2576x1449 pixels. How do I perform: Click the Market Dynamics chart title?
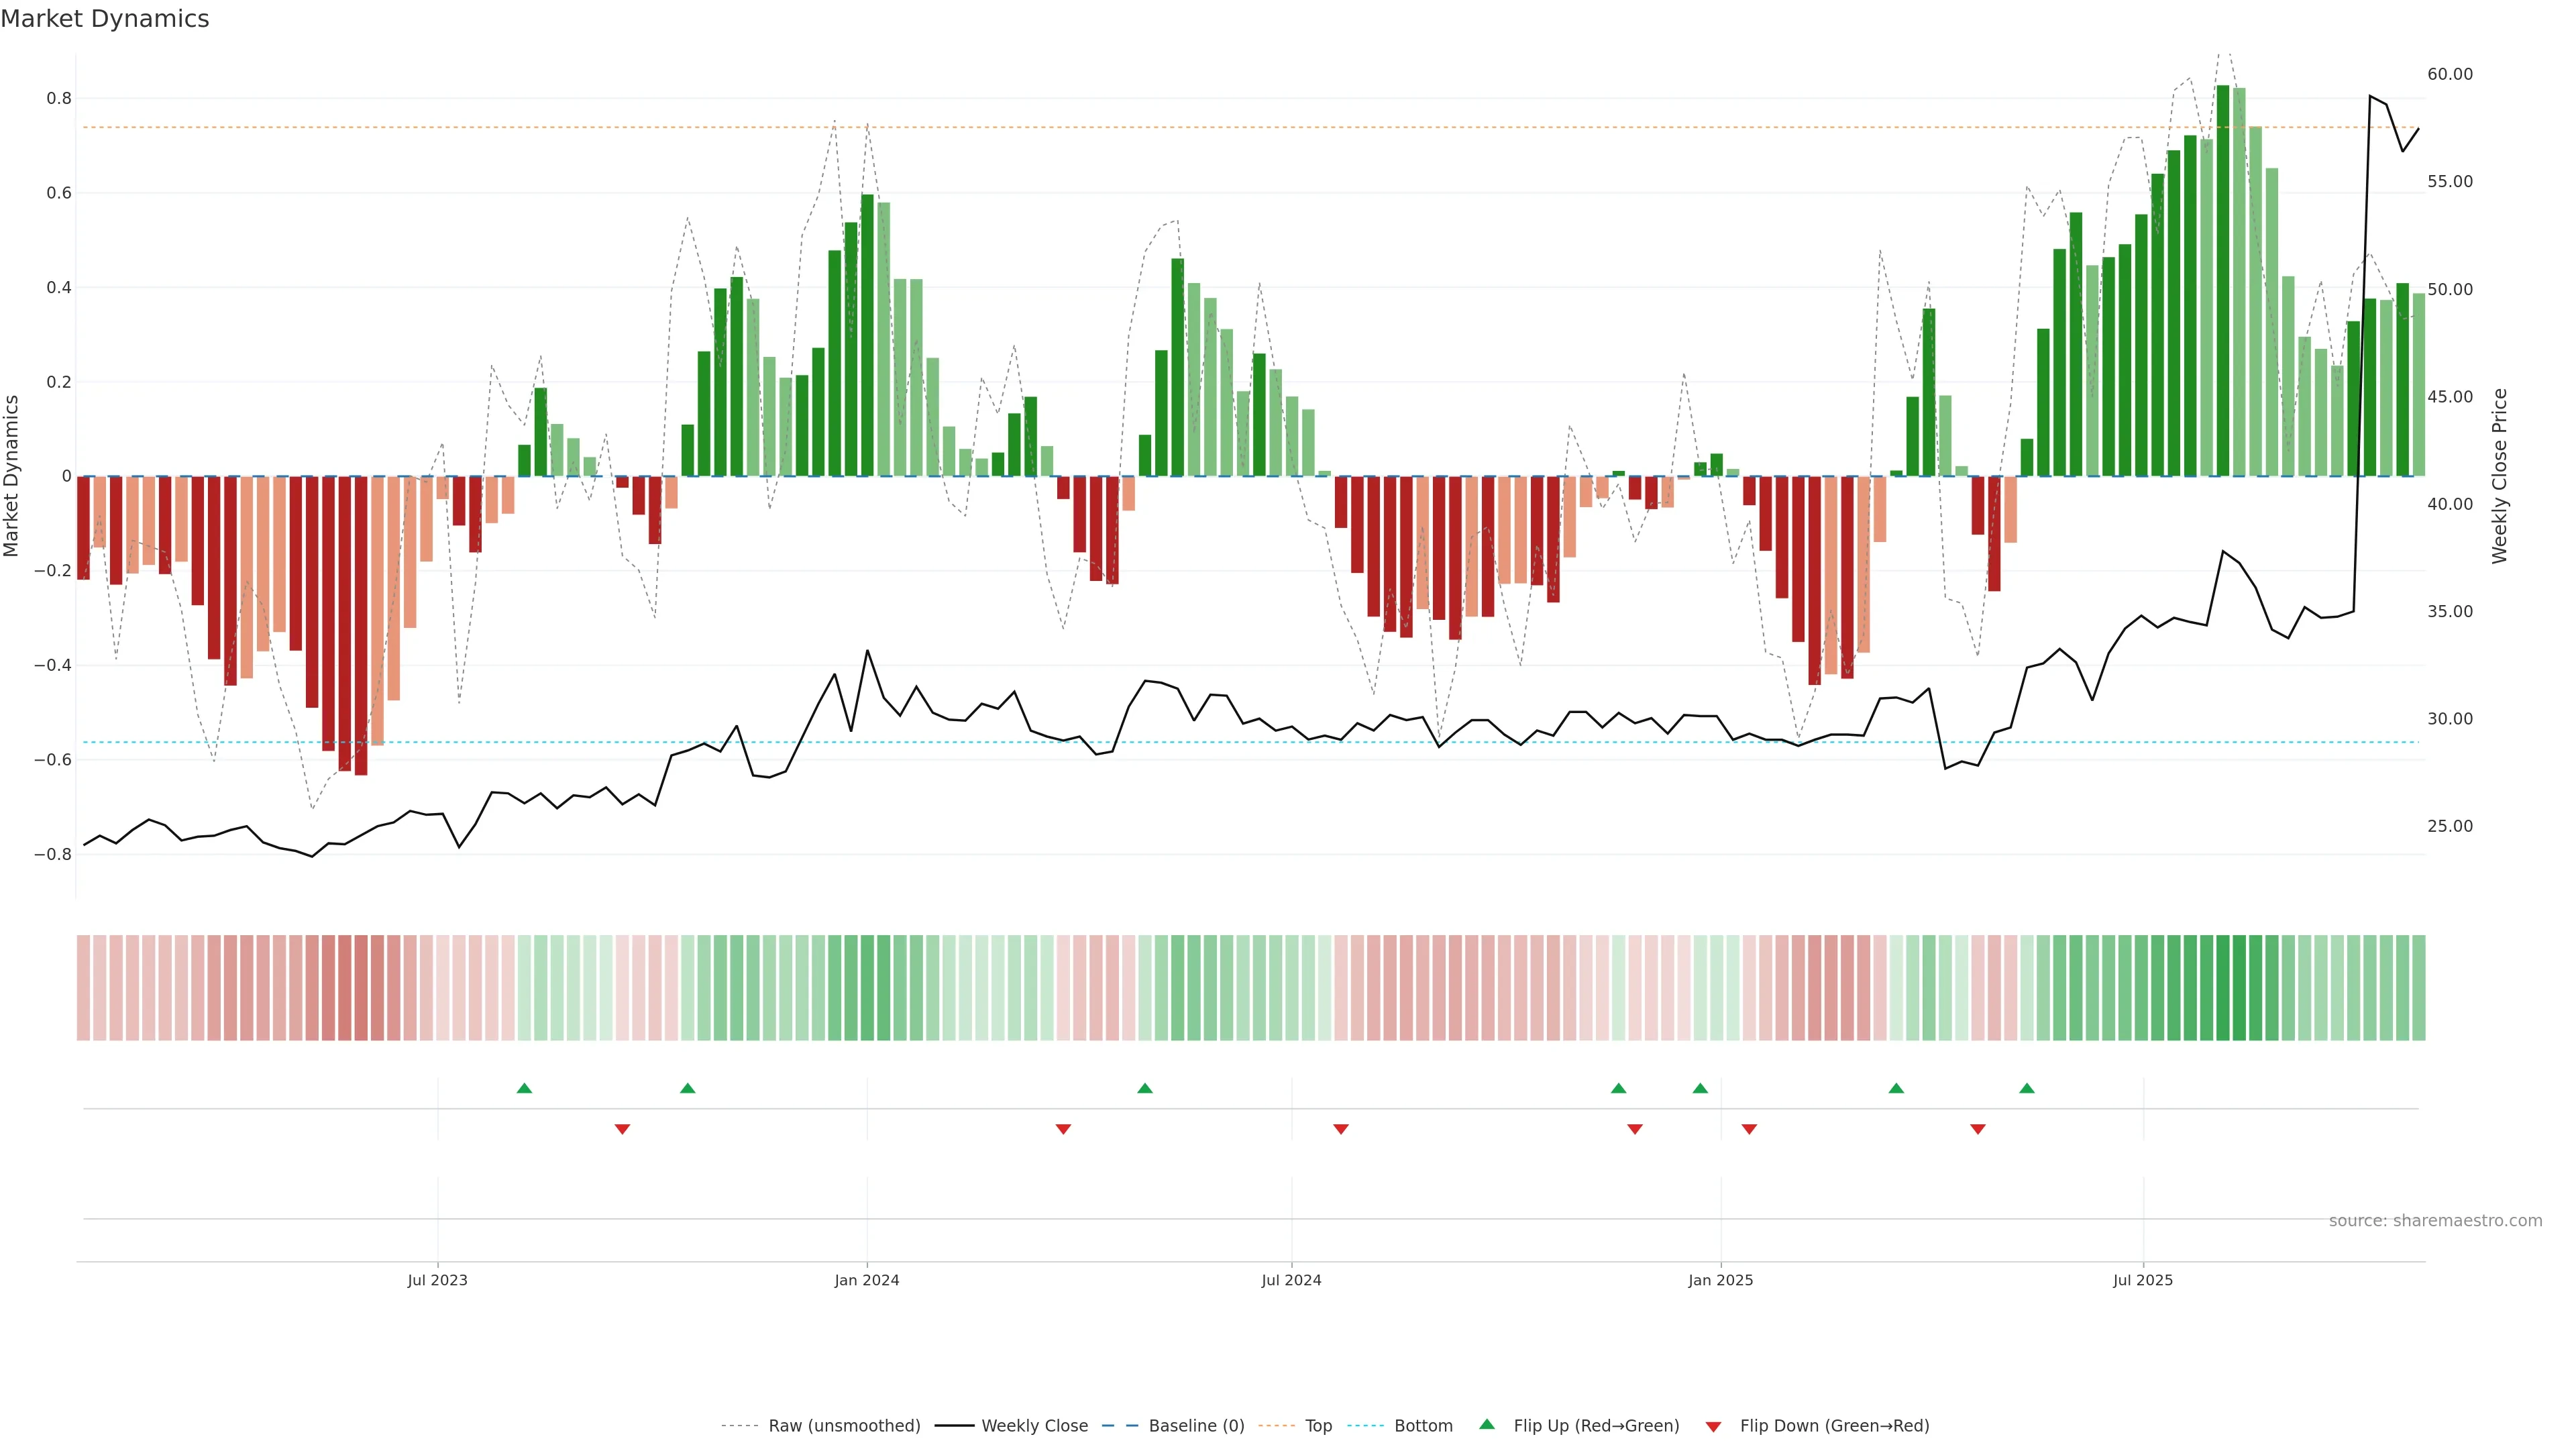(105, 19)
